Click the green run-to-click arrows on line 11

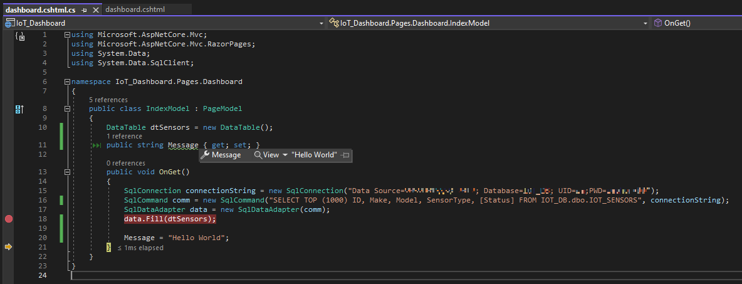coord(97,145)
